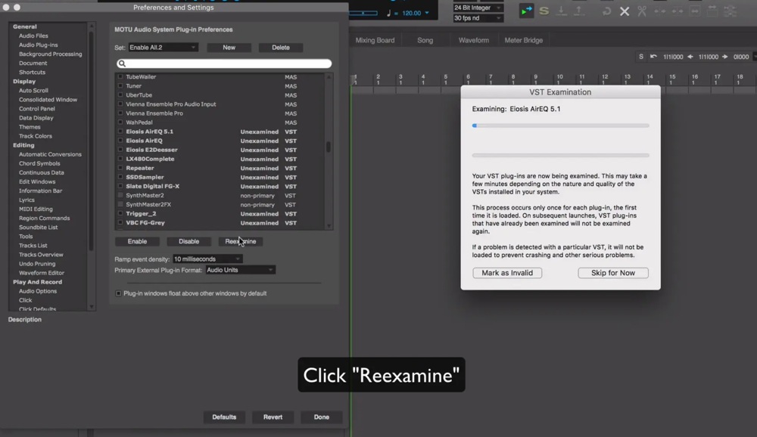Open the Set Enable All.2 dropdown
The height and width of the screenshot is (437, 757).
point(163,48)
